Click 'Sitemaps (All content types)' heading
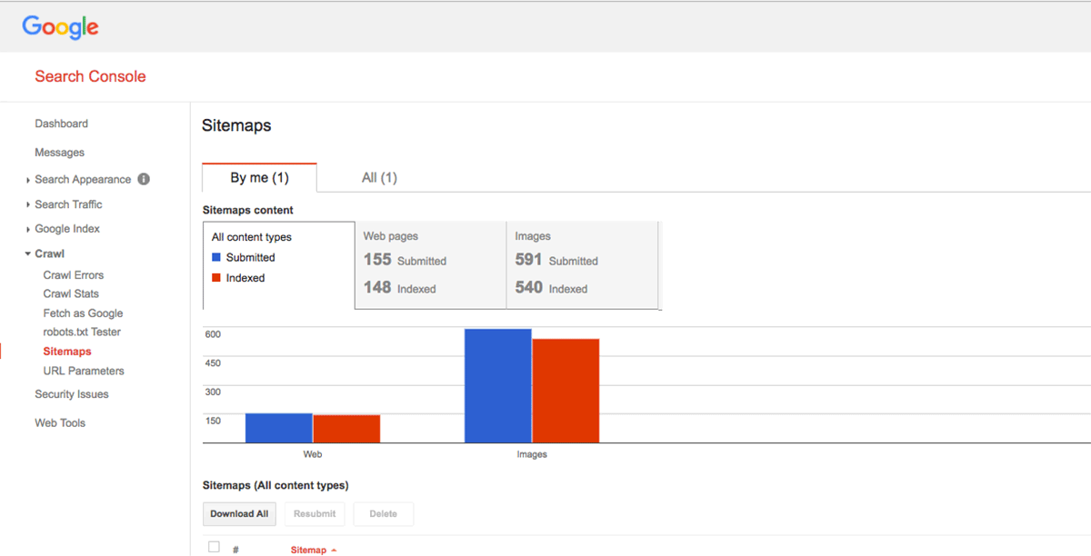 click(275, 485)
